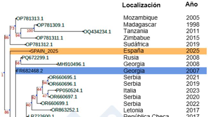The height and width of the screenshot is (117, 208).
Task: Click Serbia in the OR660699.1 row
Action: pos(132,104)
